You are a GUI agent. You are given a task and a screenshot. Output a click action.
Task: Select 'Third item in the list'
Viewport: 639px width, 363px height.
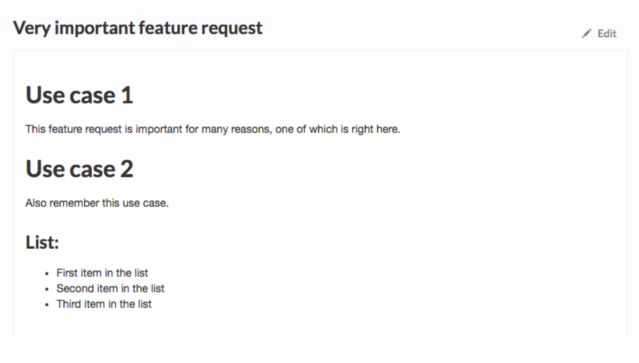tap(104, 304)
